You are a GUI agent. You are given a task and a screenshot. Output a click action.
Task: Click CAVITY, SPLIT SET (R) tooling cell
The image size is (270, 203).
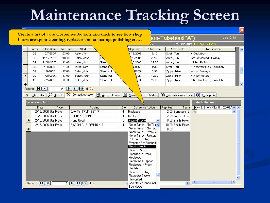(94, 112)
